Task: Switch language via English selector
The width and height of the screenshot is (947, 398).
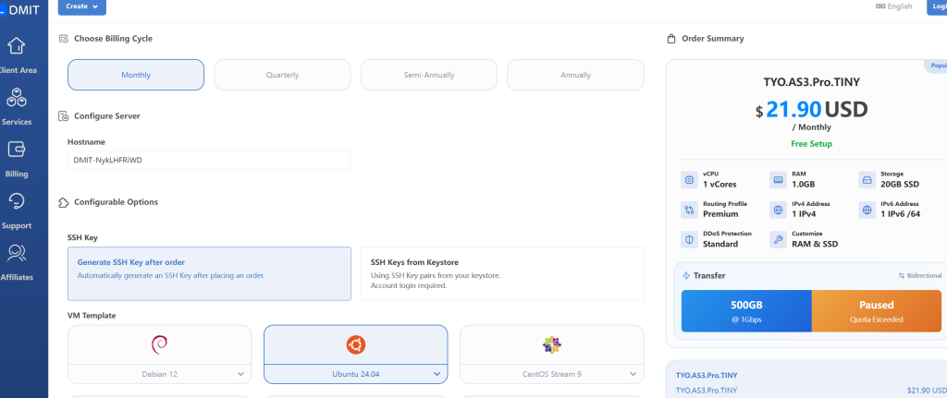Action: point(893,6)
